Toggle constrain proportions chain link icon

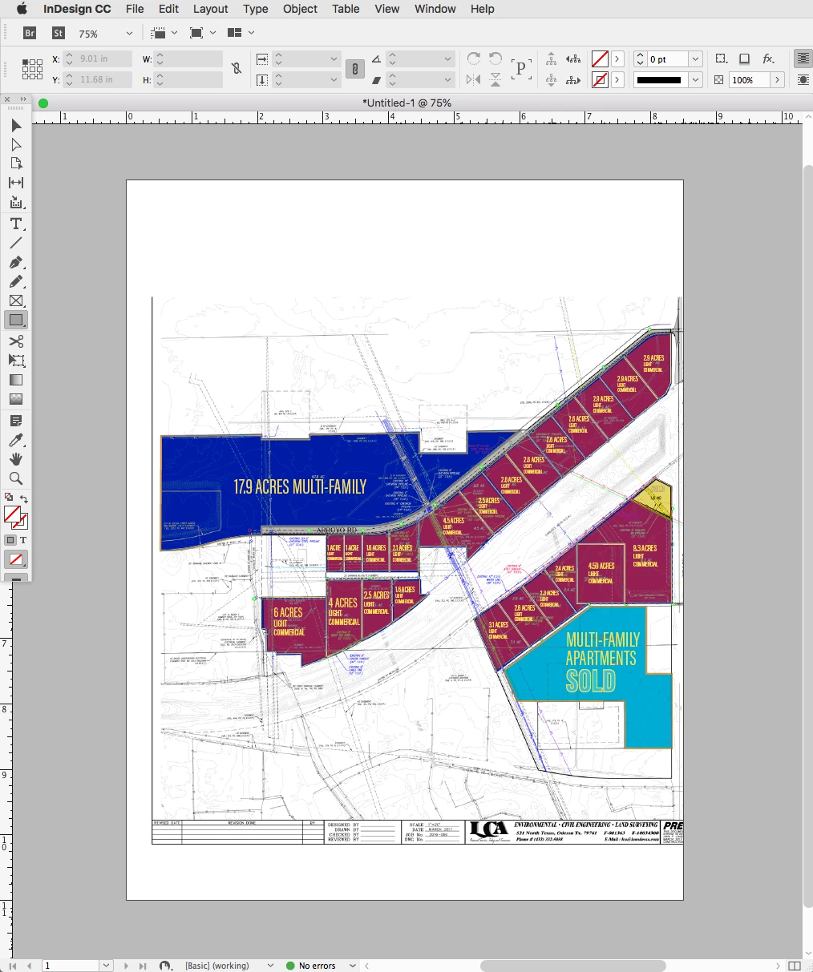(x=237, y=69)
